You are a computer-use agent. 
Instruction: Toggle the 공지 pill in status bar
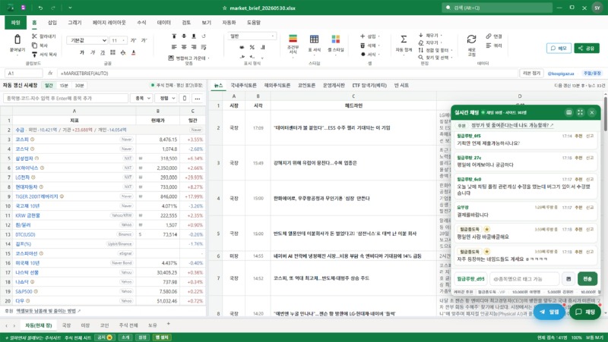coord(105,337)
